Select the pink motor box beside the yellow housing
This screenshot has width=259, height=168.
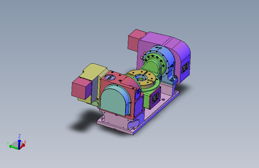tap(82, 88)
